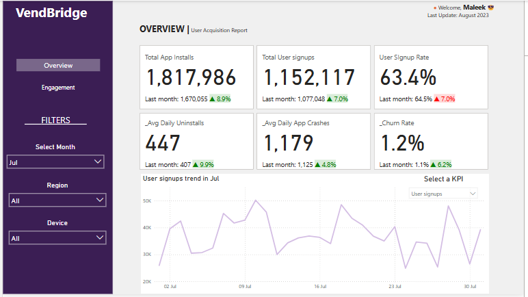Click the orange dot before Welcome
Screen dimensions: 528x297
click(435, 8)
